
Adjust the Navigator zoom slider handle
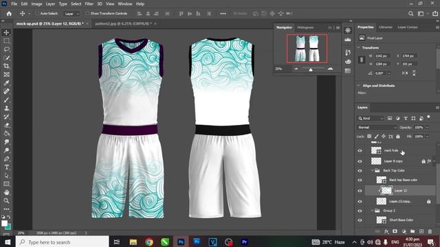(x=311, y=69)
